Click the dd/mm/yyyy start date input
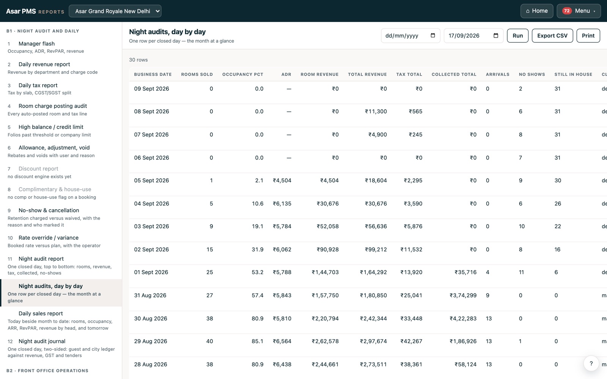This screenshot has width=607, height=379. click(410, 36)
